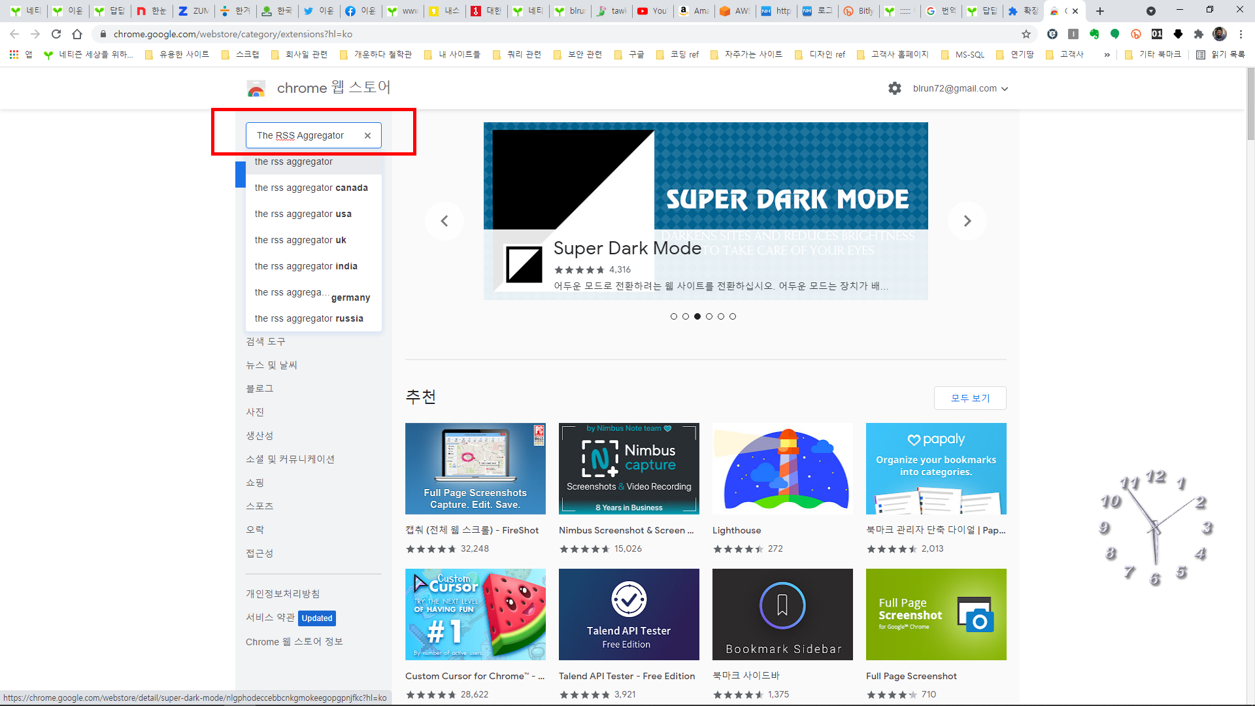Open the 블로그 category in sidebar
1255x706 pixels.
(x=259, y=388)
